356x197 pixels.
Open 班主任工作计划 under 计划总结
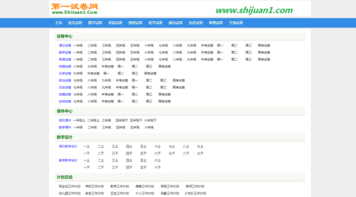tap(70, 186)
